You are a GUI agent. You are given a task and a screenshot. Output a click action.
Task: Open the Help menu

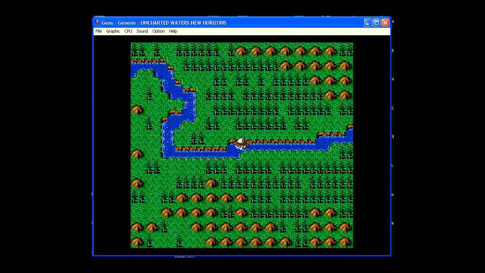[173, 31]
